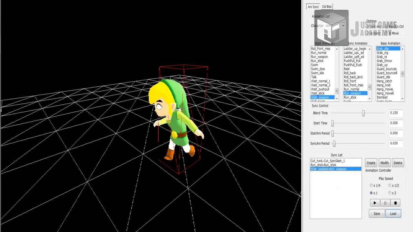
Task: Select x 1 play speed
Action: click(371, 193)
